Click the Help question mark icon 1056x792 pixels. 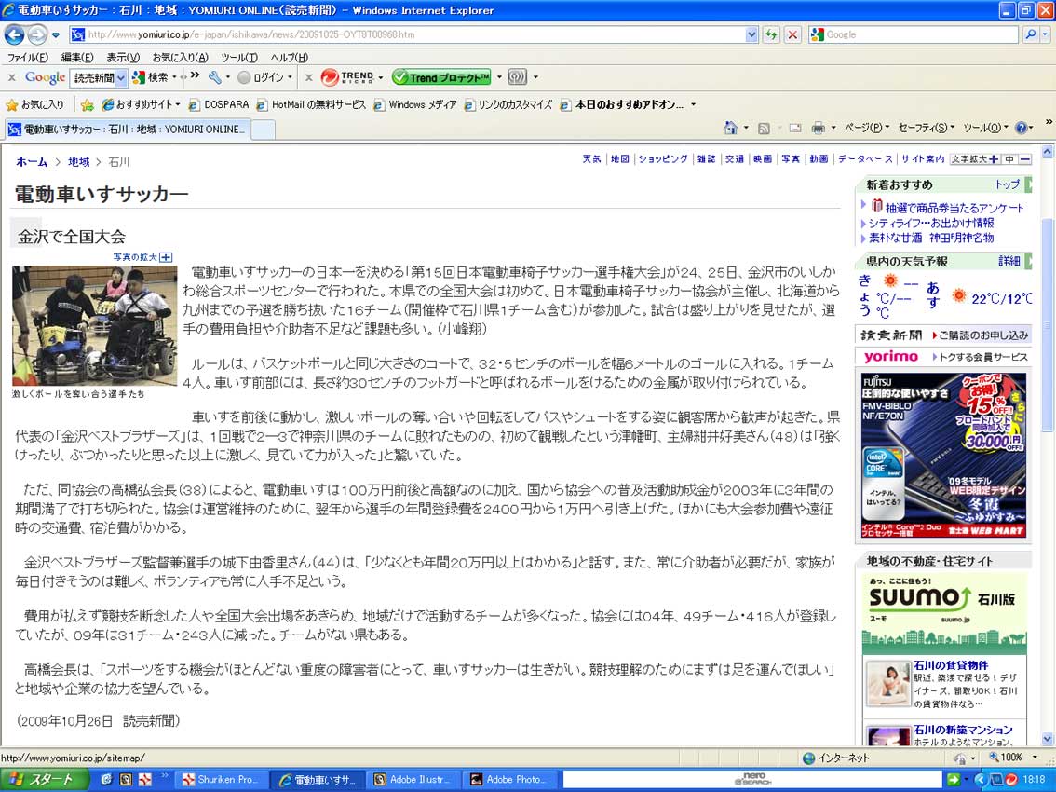(x=1022, y=128)
